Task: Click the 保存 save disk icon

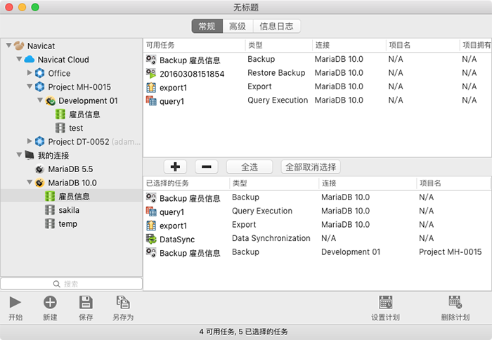Action: tap(86, 302)
